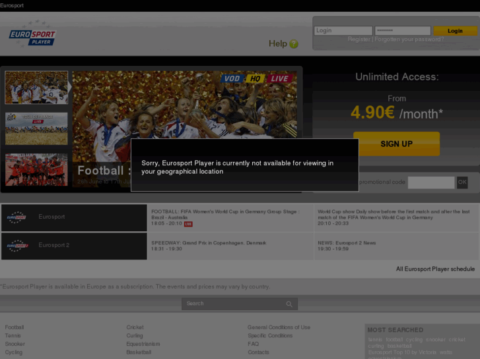Click the red LIVE tag beside 18:05 - 20:10
Screen dimensions: 480x359
click(188, 224)
